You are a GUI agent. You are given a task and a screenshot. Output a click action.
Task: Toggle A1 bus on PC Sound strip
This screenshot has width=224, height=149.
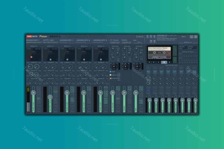click(118, 87)
